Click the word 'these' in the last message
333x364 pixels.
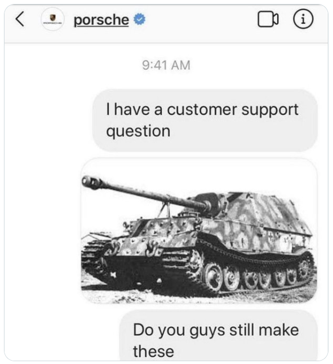(153, 351)
